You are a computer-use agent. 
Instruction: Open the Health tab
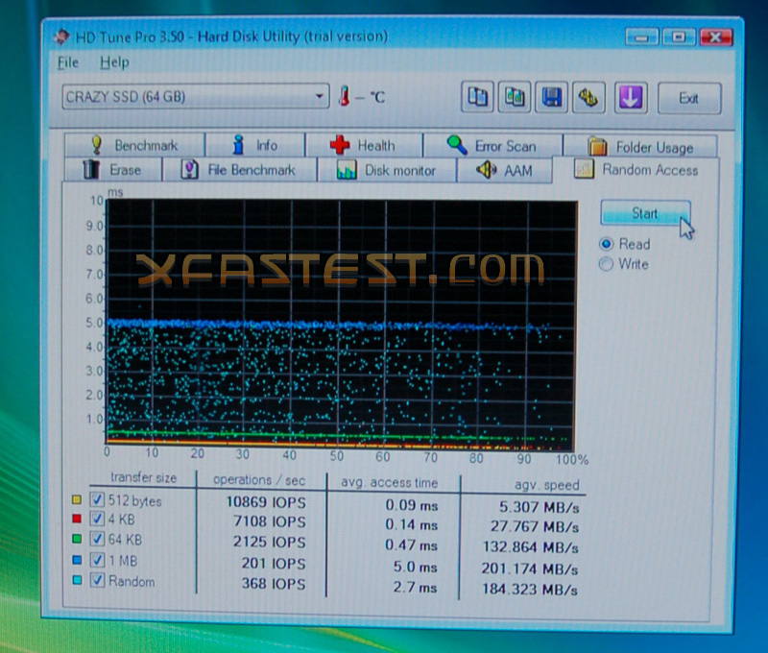[364, 146]
